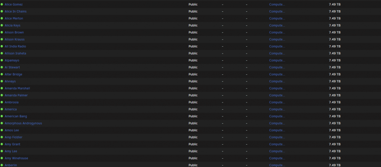Click the green status dot beside Alice Gomez

coord(2,4)
